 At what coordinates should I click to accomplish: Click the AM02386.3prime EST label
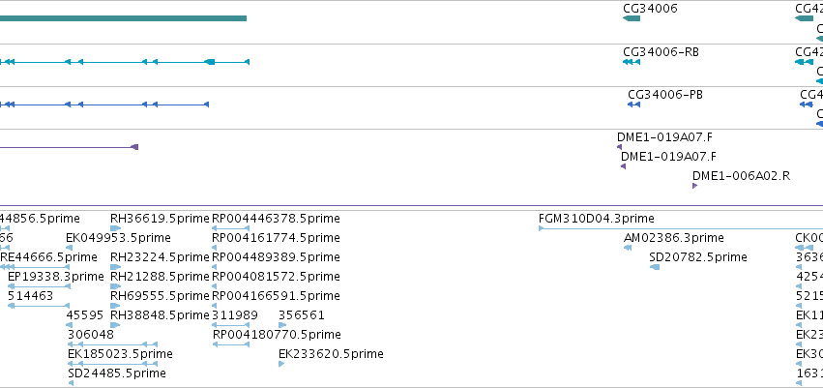(x=673, y=237)
